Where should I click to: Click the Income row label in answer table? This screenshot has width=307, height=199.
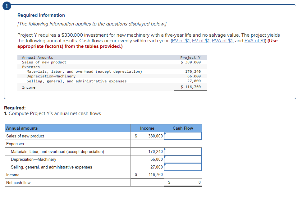pos(13,175)
